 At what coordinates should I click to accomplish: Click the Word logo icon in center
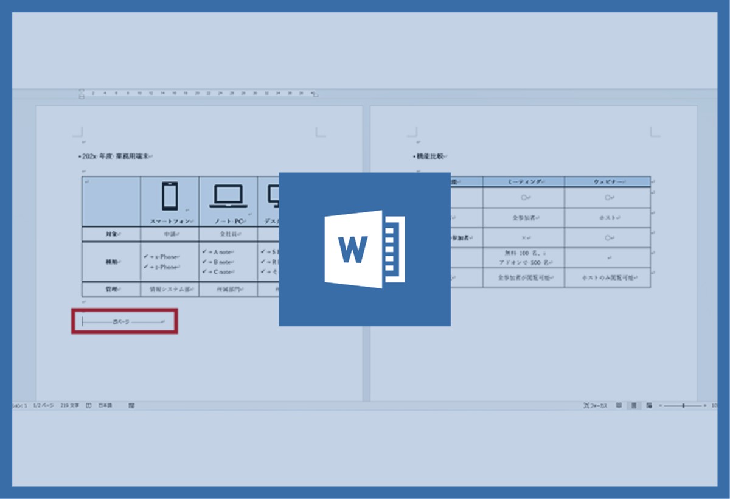(x=364, y=249)
